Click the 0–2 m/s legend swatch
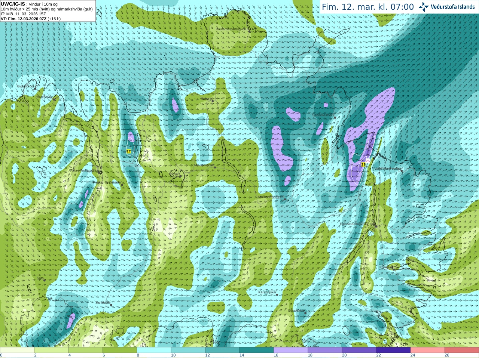The width and height of the screenshot is (479, 358). click(x=17, y=350)
